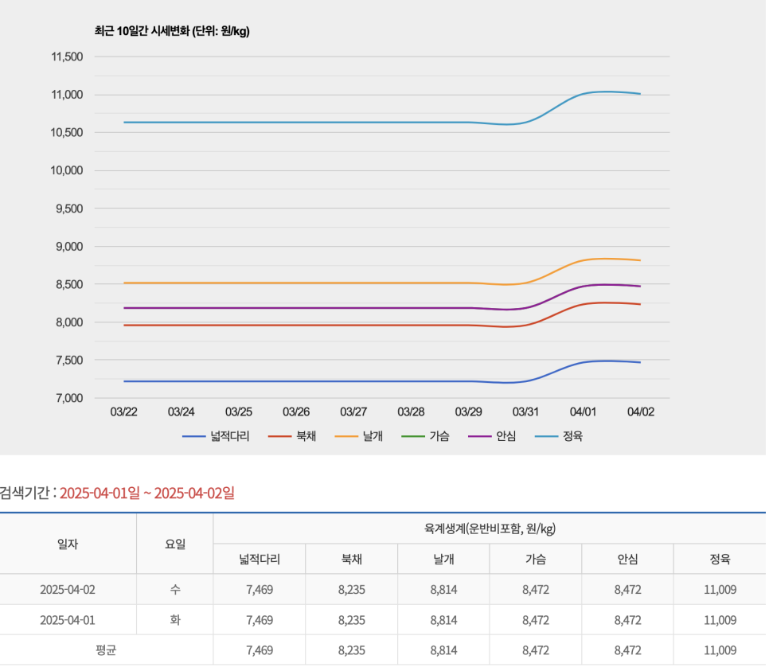
Task: Click the 2025-04-02 date cell
Action: point(68,590)
